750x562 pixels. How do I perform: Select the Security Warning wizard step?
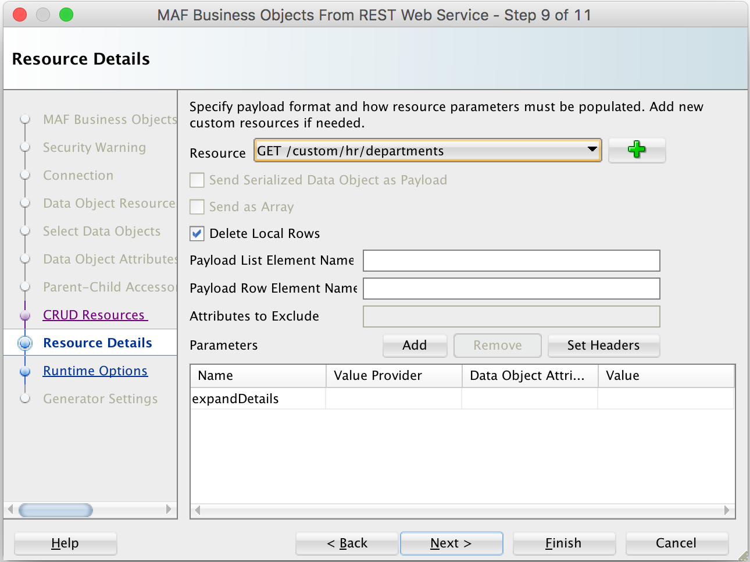click(95, 147)
